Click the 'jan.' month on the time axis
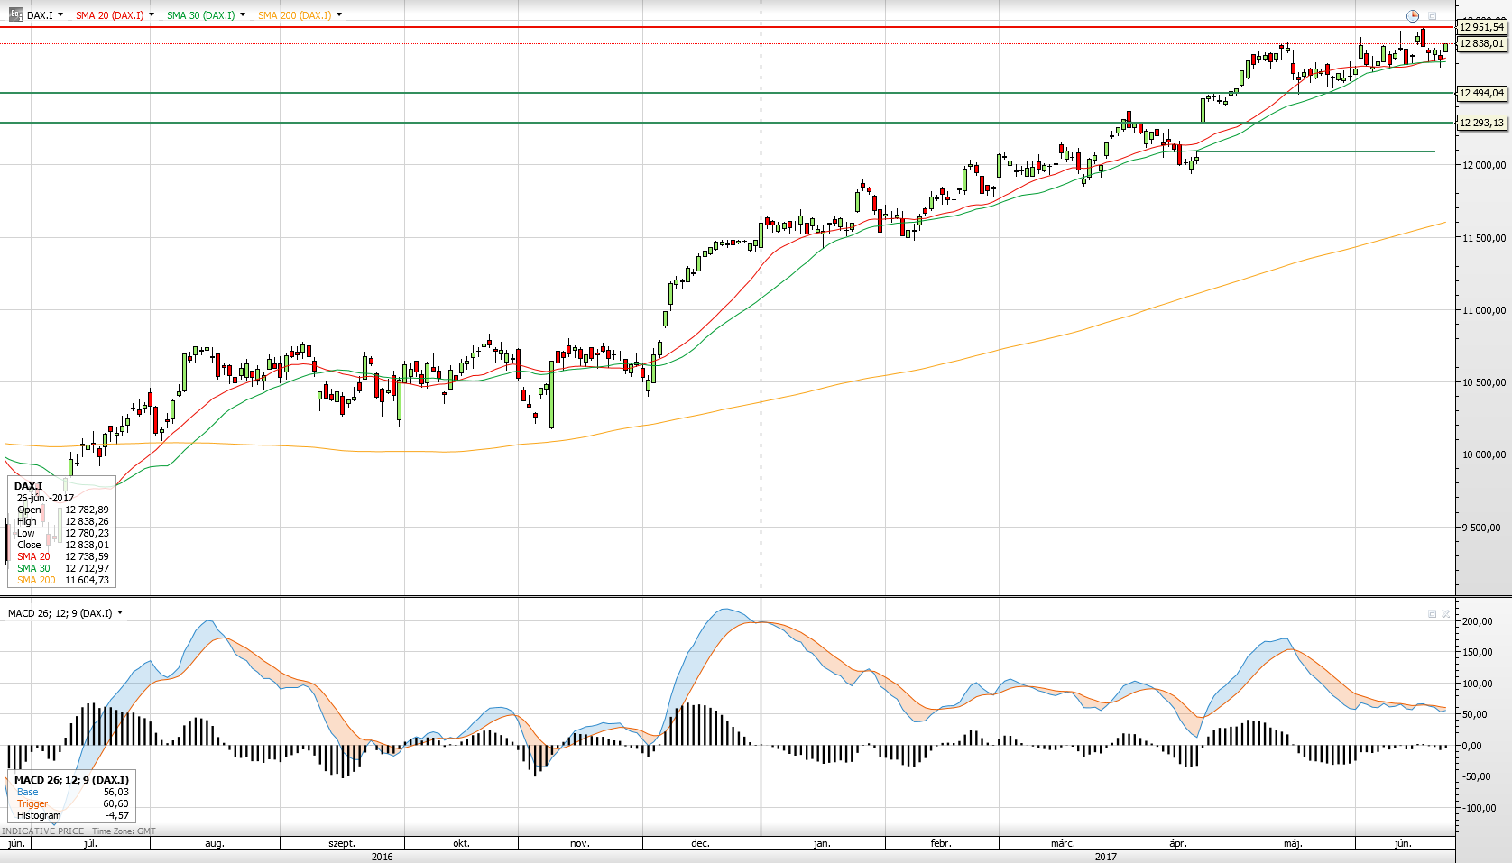This screenshot has height=863, width=1512. 822,844
